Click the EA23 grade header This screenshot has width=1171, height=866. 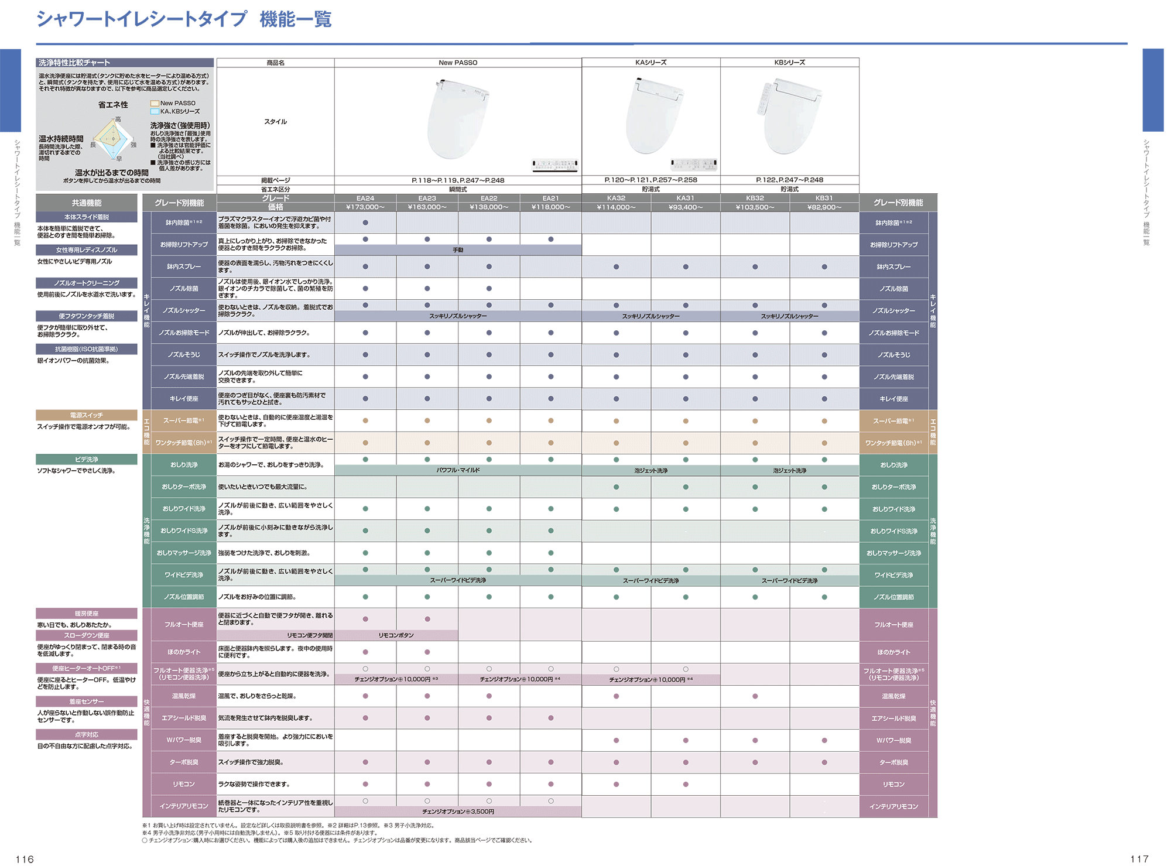coord(427,198)
